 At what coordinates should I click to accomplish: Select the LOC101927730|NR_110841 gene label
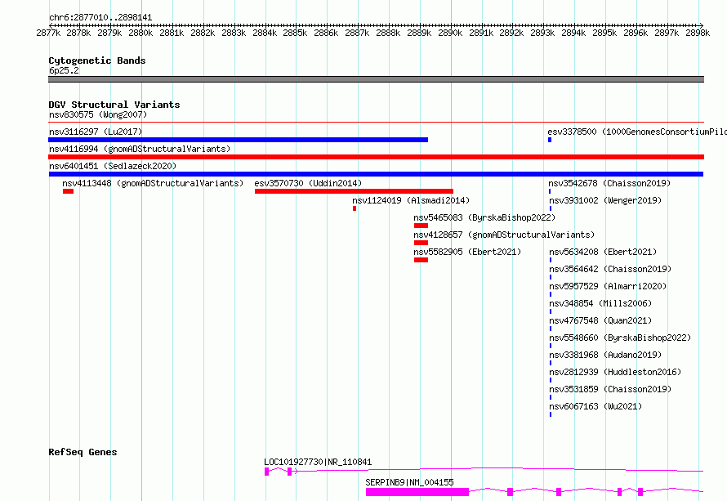tap(318, 462)
